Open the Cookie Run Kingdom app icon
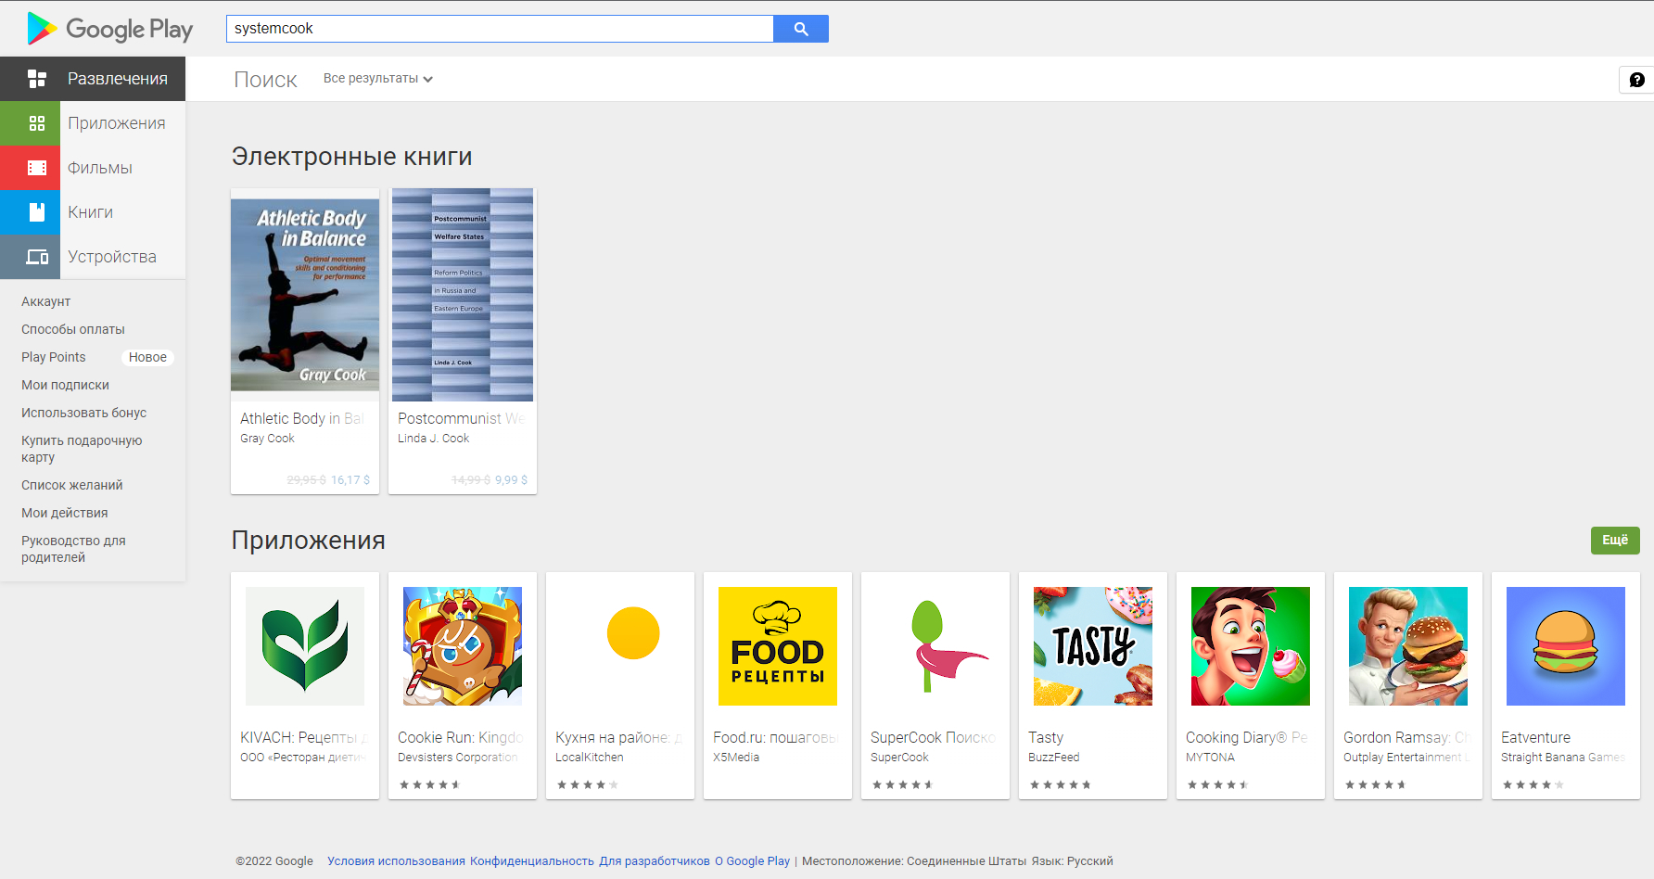Screen dimensions: 1654x879 click(463, 646)
